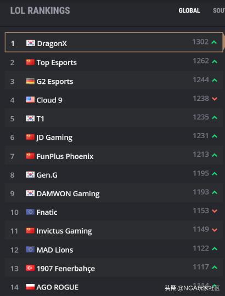Open the JD Gaming team link

point(54,138)
